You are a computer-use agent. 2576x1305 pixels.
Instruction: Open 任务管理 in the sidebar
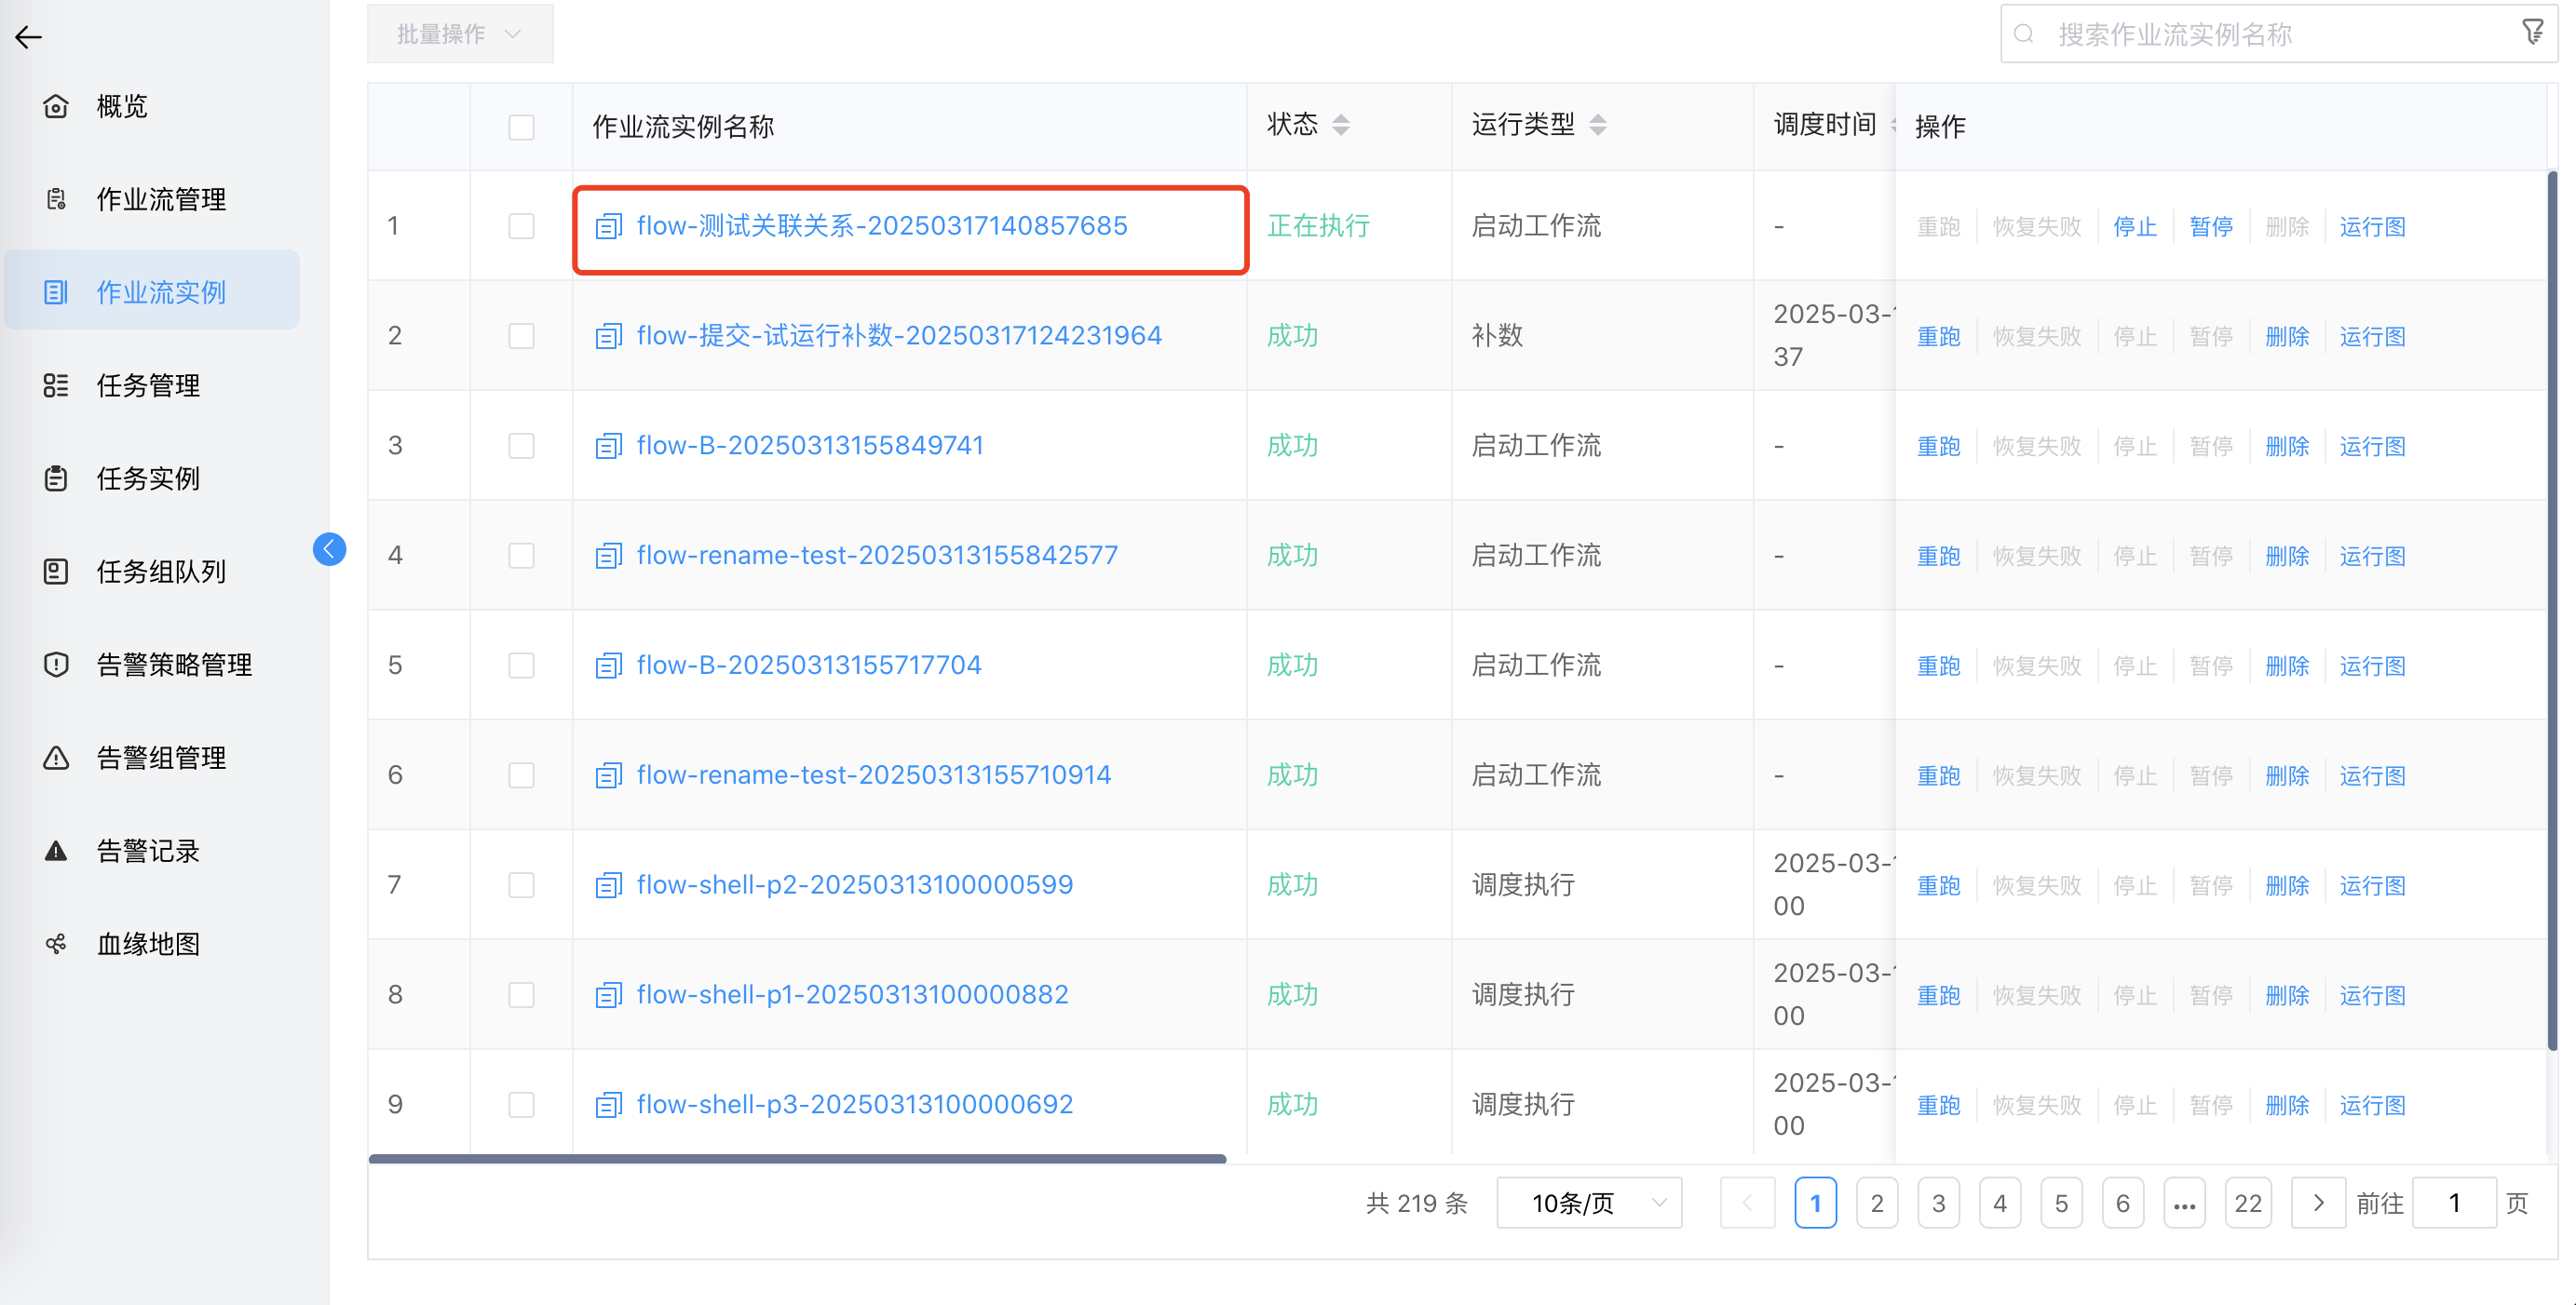pyautogui.click(x=148, y=385)
